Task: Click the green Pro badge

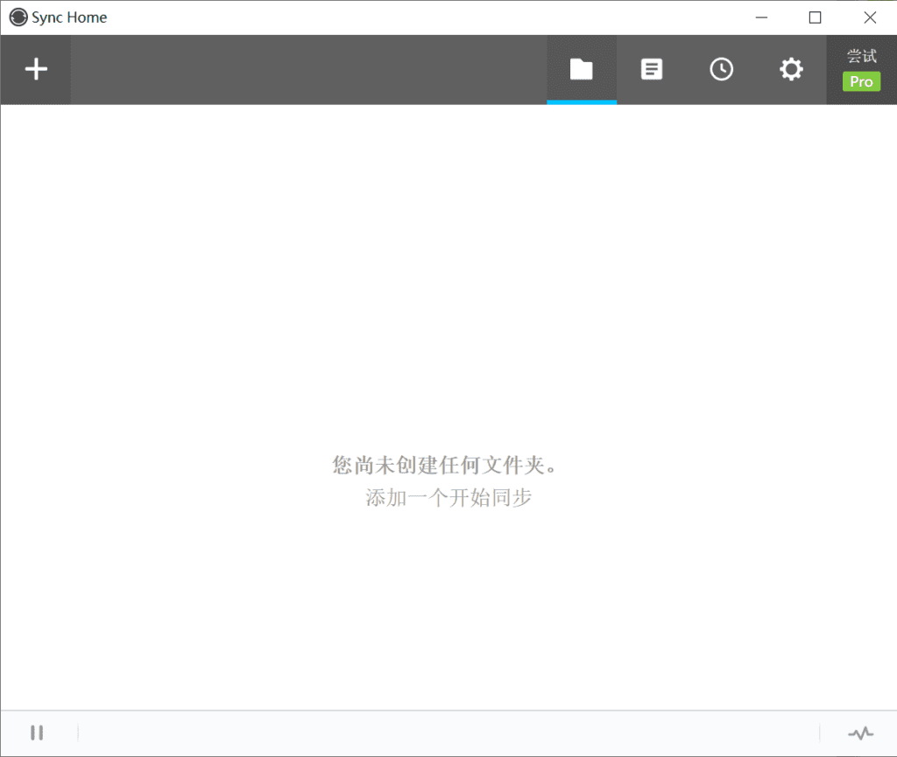Action: (861, 81)
